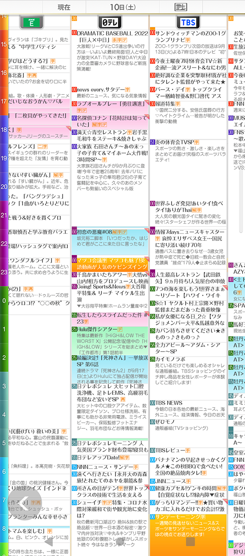Open マツコ会議 program listing

click(x=109, y=264)
